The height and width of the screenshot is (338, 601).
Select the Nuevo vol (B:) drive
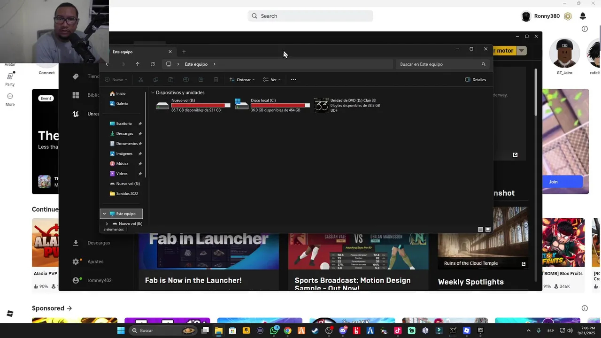pyautogui.click(x=193, y=105)
